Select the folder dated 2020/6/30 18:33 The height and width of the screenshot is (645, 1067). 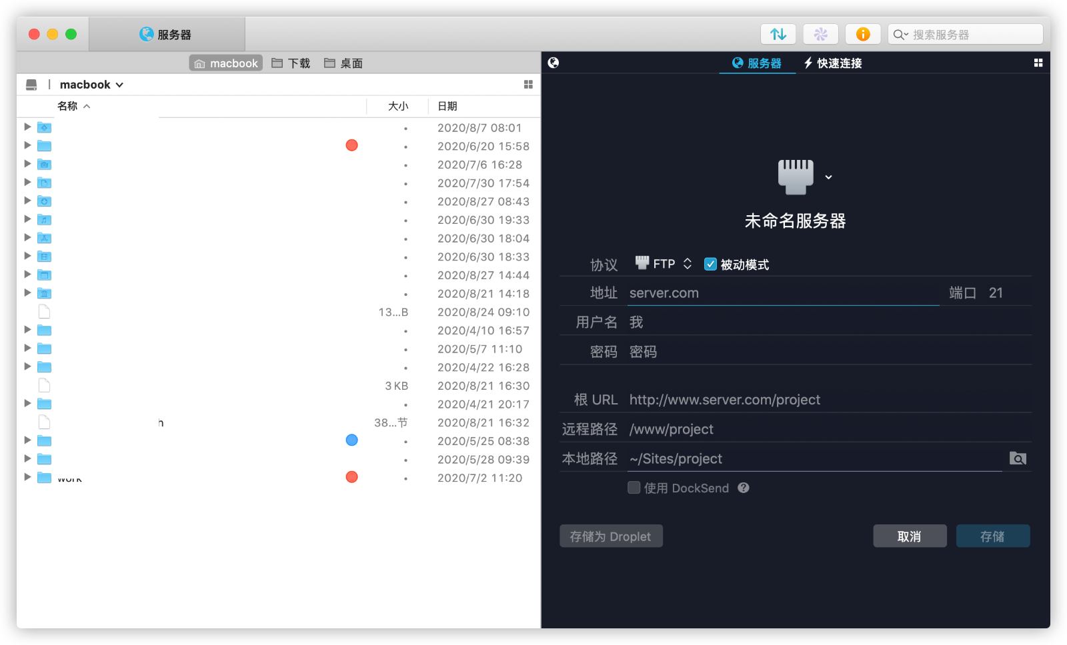(45, 257)
